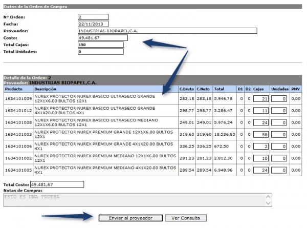The height and width of the screenshot is (228, 307).
Task: Edit Cajas for product 1634101009
Action: coord(261,98)
